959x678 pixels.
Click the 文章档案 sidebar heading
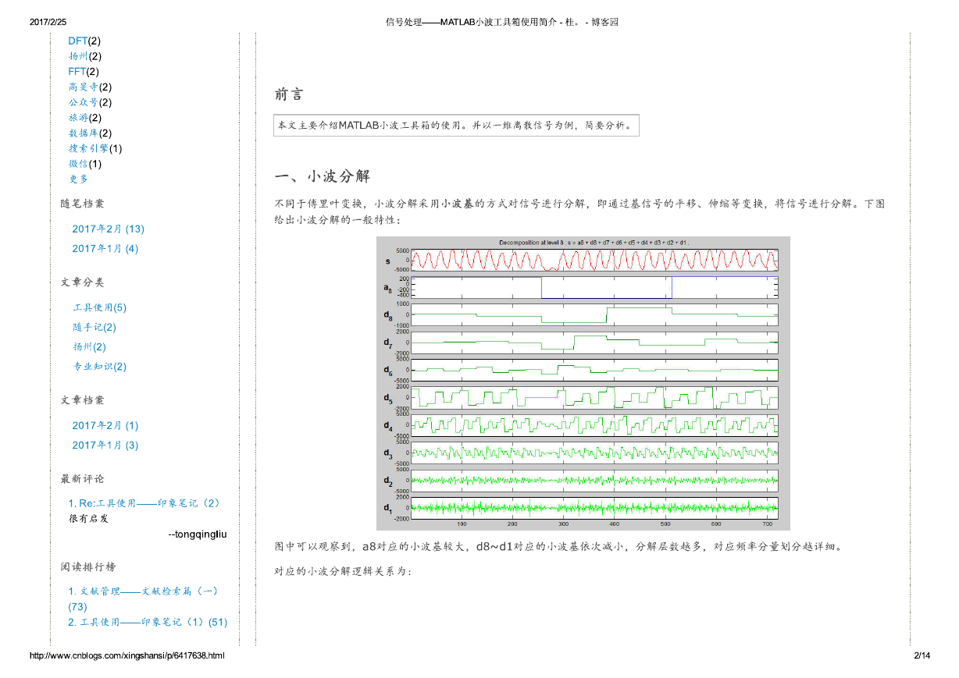[82, 399]
